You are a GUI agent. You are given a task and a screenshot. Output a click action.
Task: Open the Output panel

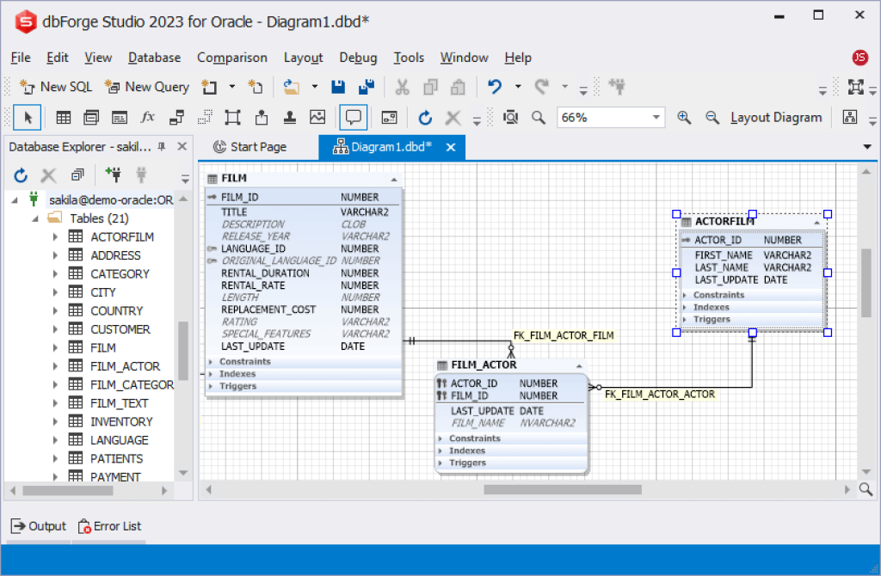pyautogui.click(x=38, y=526)
